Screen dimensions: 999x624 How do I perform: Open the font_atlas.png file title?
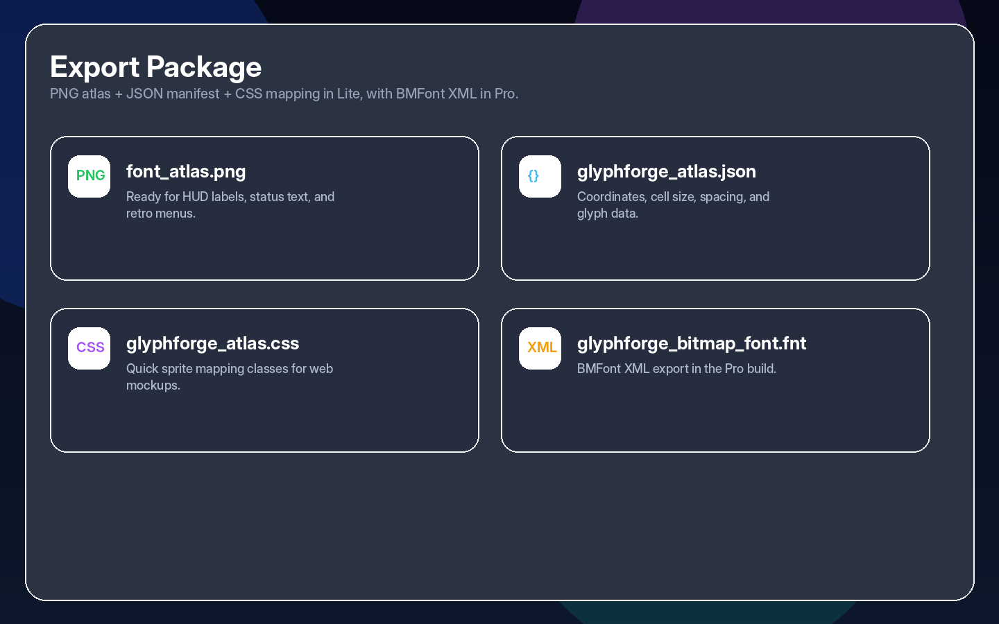pyautogui.click(x=186, y=171)
